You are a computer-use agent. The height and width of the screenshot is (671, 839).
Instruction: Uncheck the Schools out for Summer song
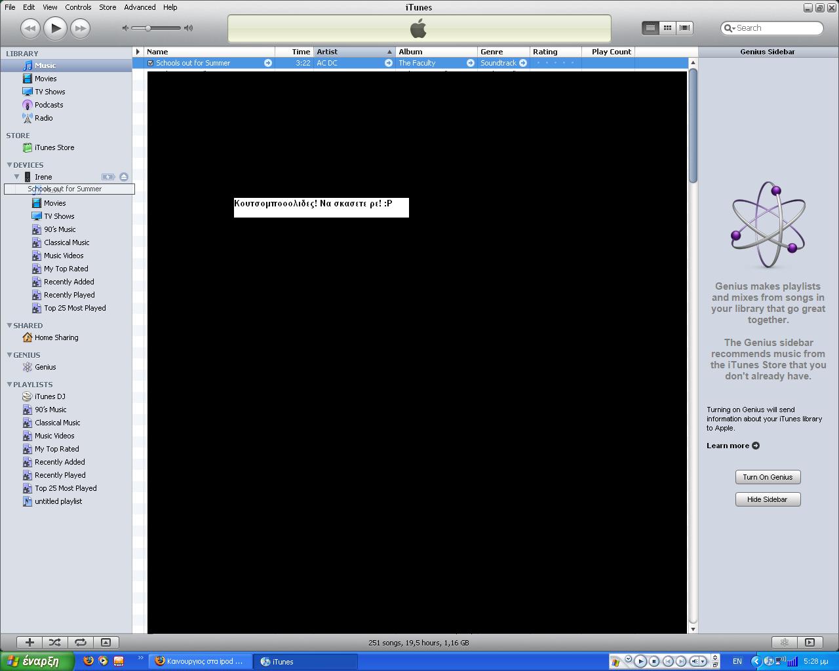click(151, 63)
